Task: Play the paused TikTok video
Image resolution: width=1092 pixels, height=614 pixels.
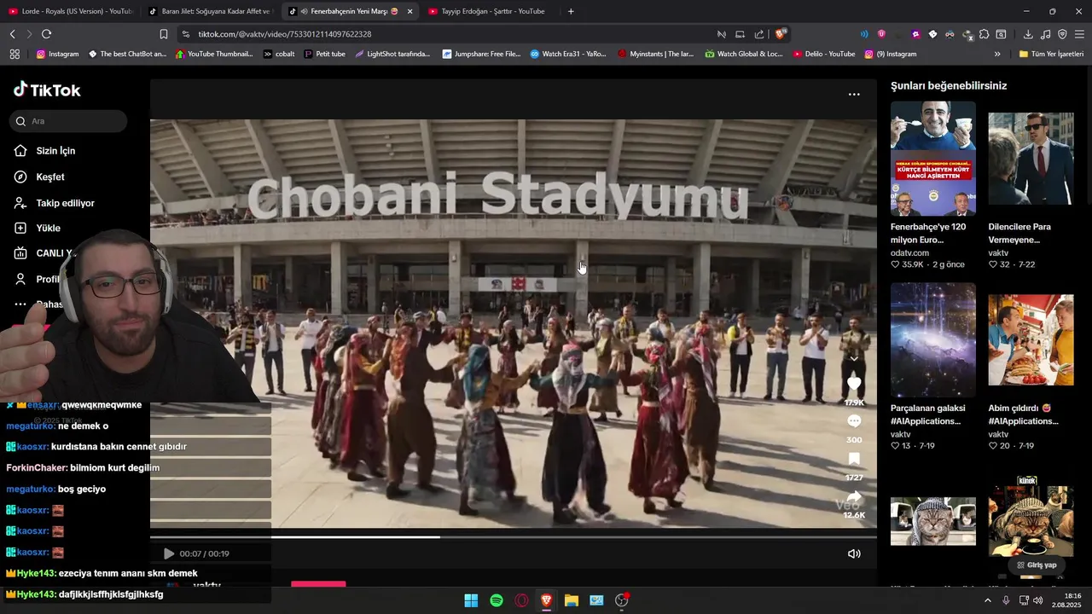Action: tap(168, 553)
